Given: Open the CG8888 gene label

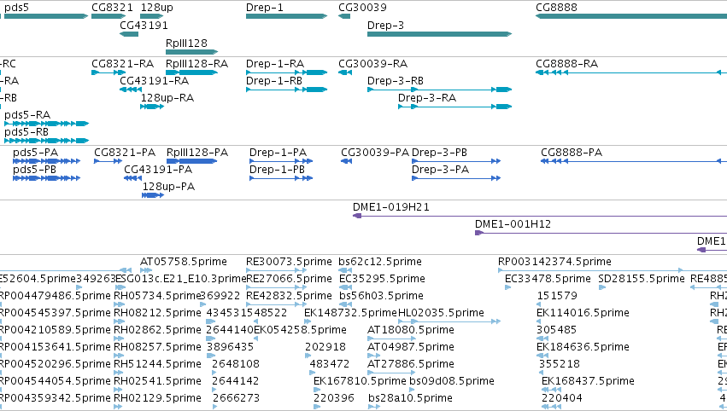Looking at the screenshot, I should pos(556,8).
